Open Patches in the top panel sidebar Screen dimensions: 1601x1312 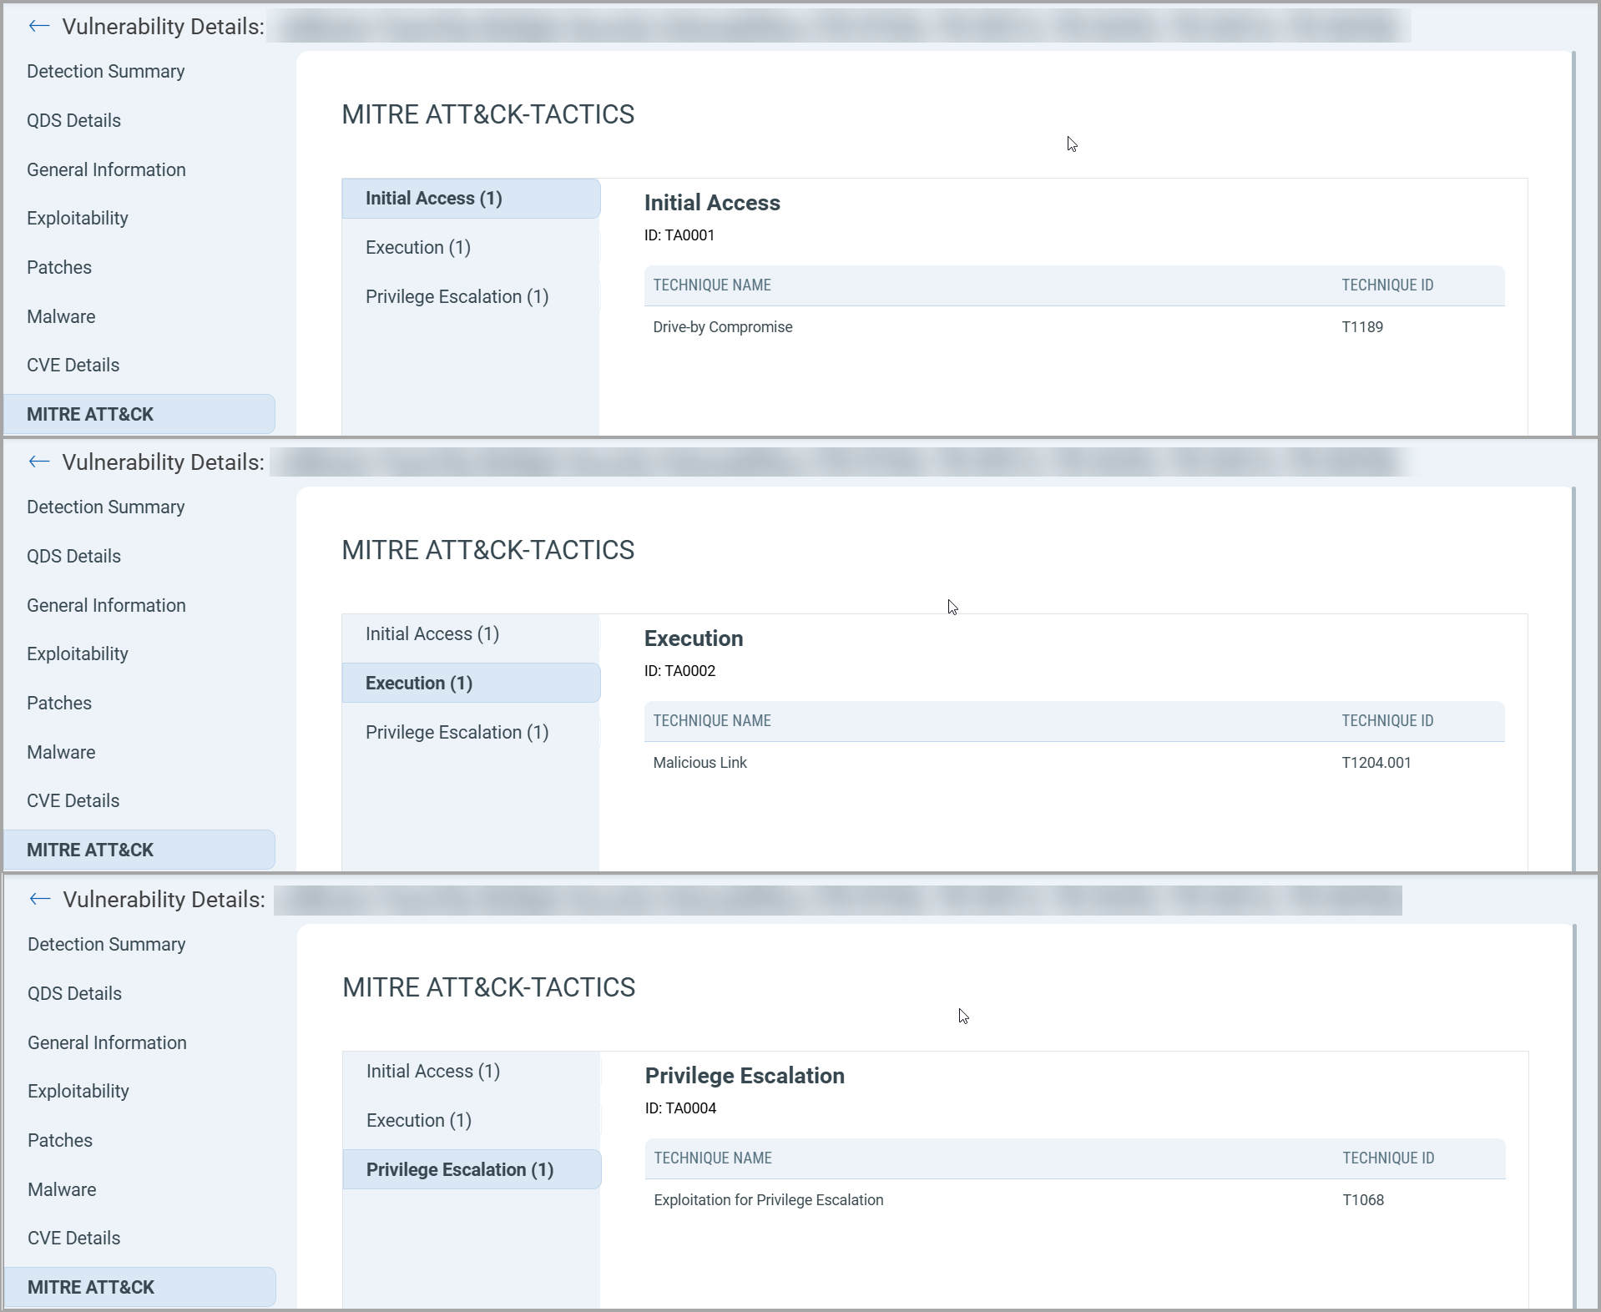click(x=59, y=267)
